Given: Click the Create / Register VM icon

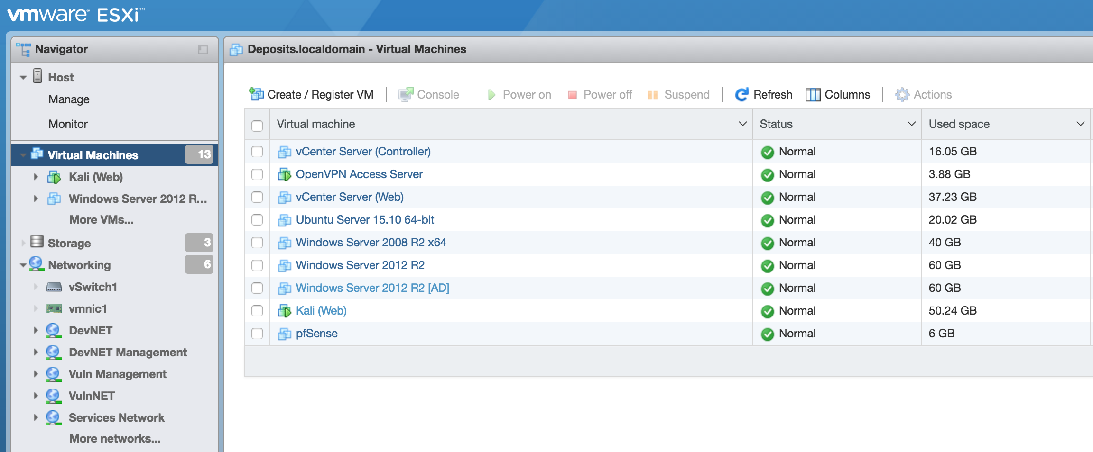Looking at the screenshot, I should pyautogui.click(x=257, y=94).
